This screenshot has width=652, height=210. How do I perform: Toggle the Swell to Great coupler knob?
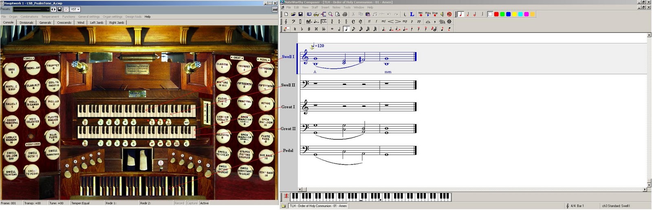(223, 153)
